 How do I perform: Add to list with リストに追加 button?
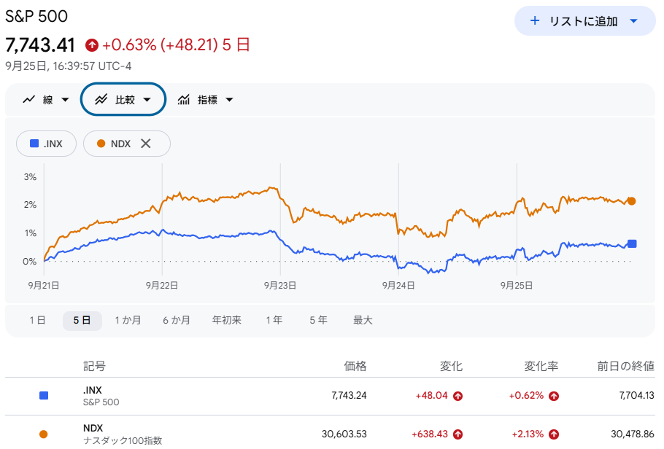[584, 20]
